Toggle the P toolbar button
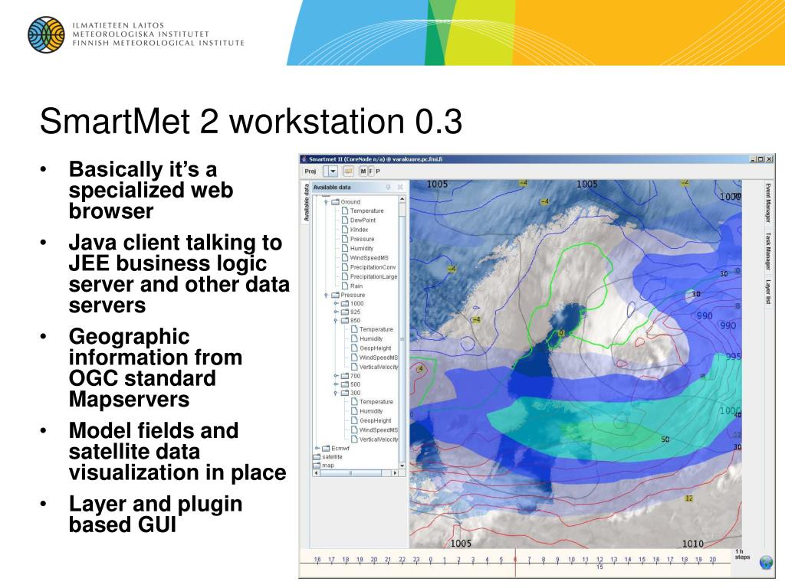Screen dimensions: 785x588 tap(378, 171)
